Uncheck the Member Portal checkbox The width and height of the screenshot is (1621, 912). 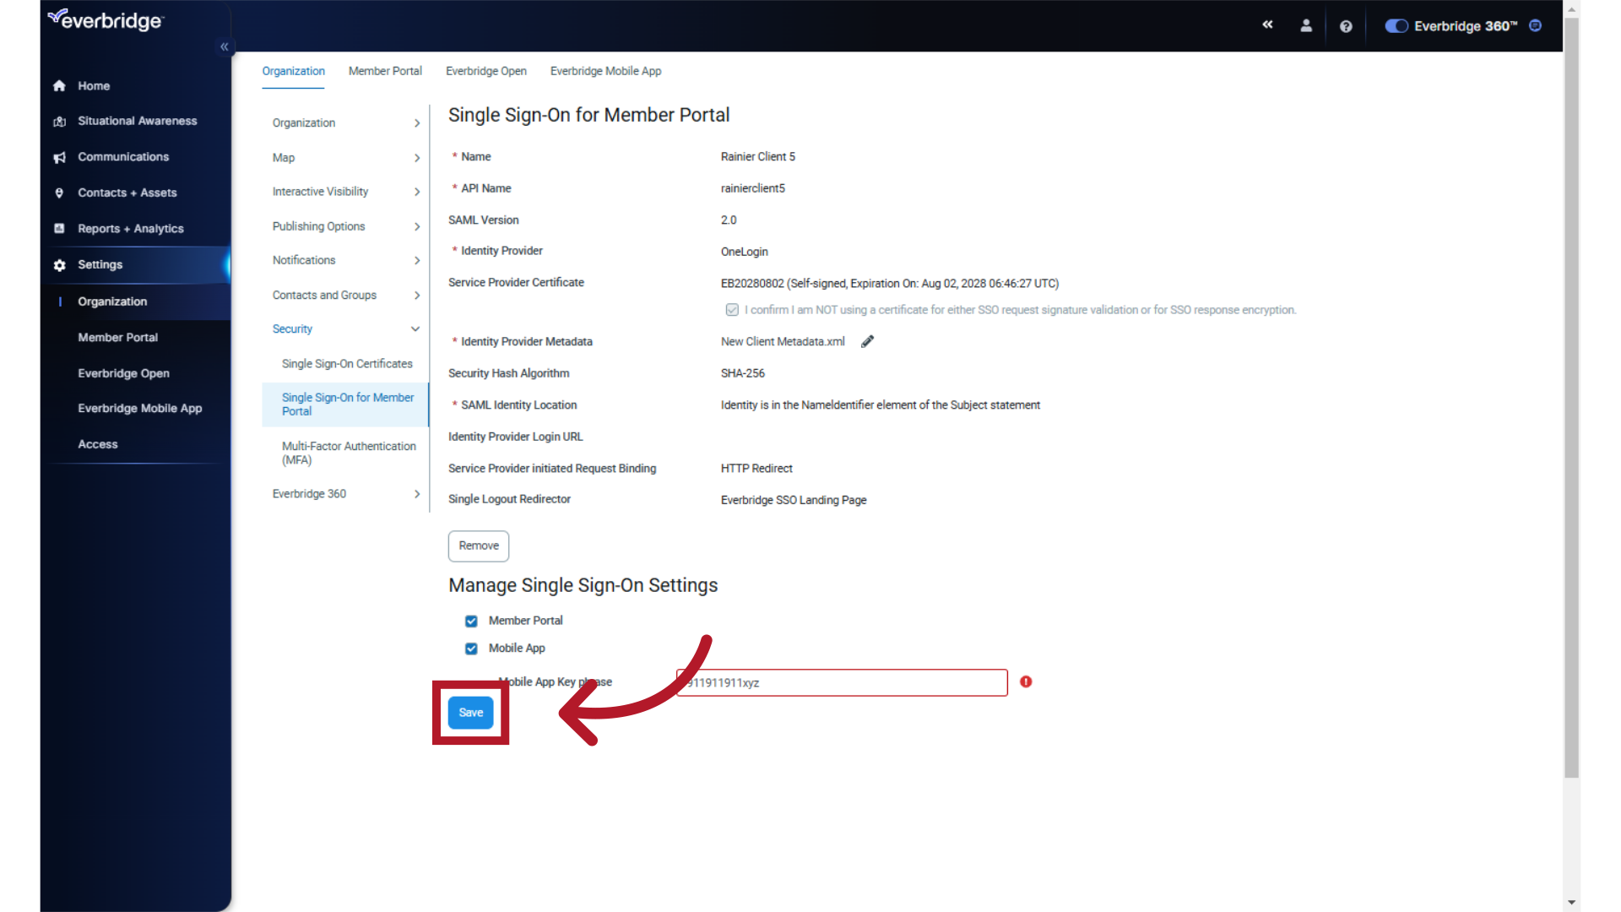[471, 621]
